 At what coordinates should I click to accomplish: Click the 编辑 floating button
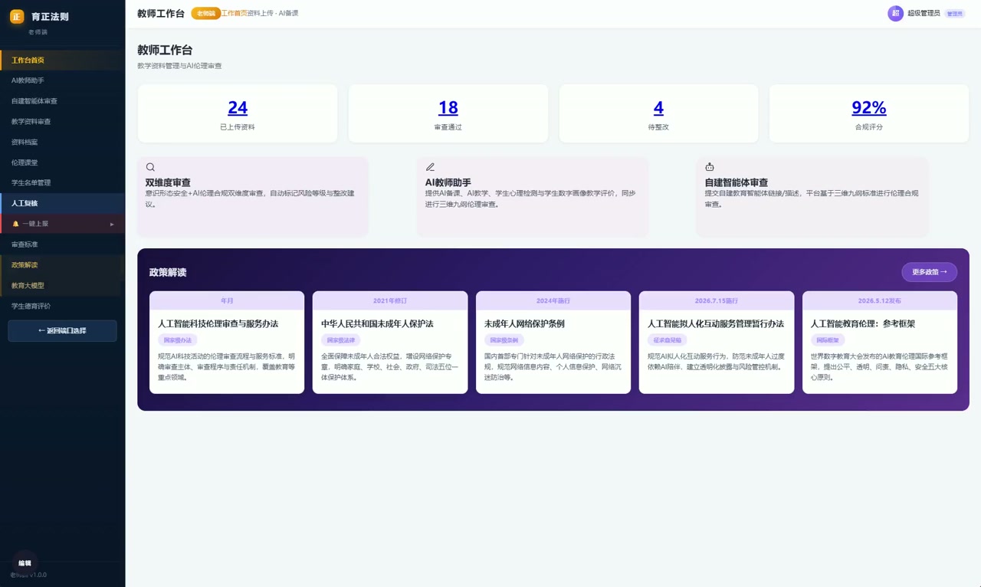click(25, 563)
